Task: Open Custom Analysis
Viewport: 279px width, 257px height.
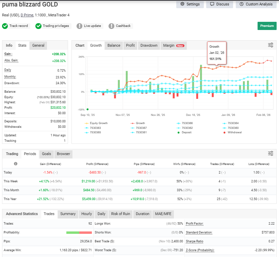Action: (x=256, y=4)
